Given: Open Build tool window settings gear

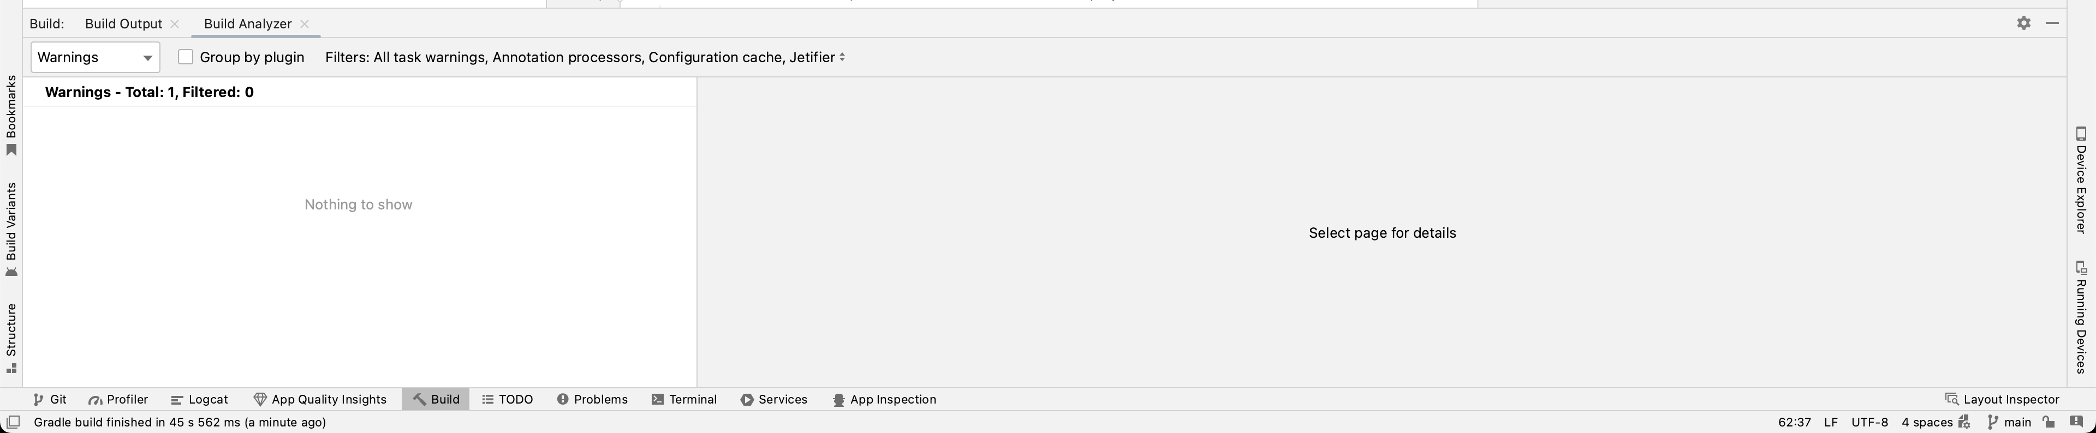Looking at the screenshot, I should coord(2023,23).
